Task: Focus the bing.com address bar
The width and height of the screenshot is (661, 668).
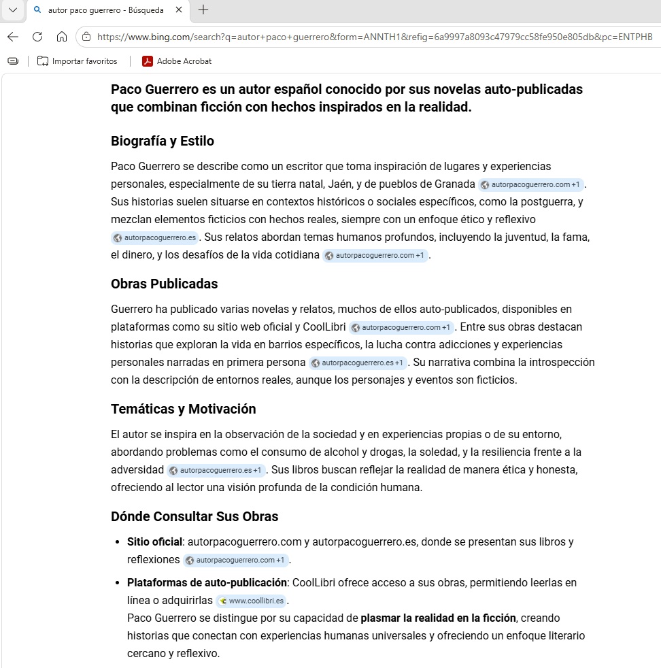Action: pyautogui.click(x=375, y=37)
